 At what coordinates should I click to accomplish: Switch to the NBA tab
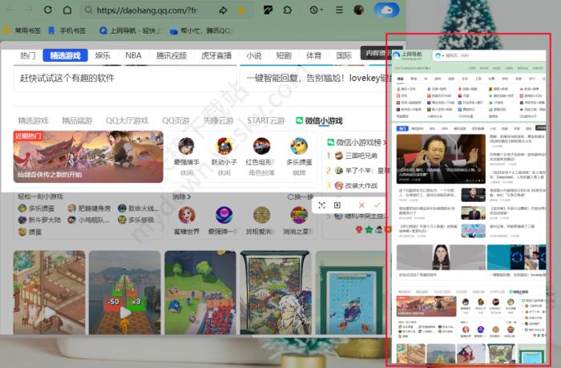133,55
